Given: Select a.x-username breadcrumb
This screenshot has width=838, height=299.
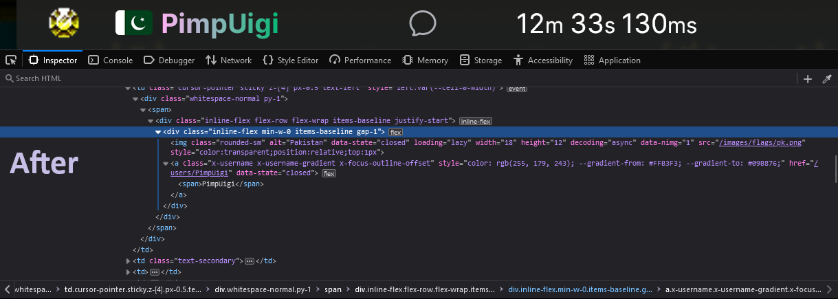Looking at the screenshot, I should point(745,290).
